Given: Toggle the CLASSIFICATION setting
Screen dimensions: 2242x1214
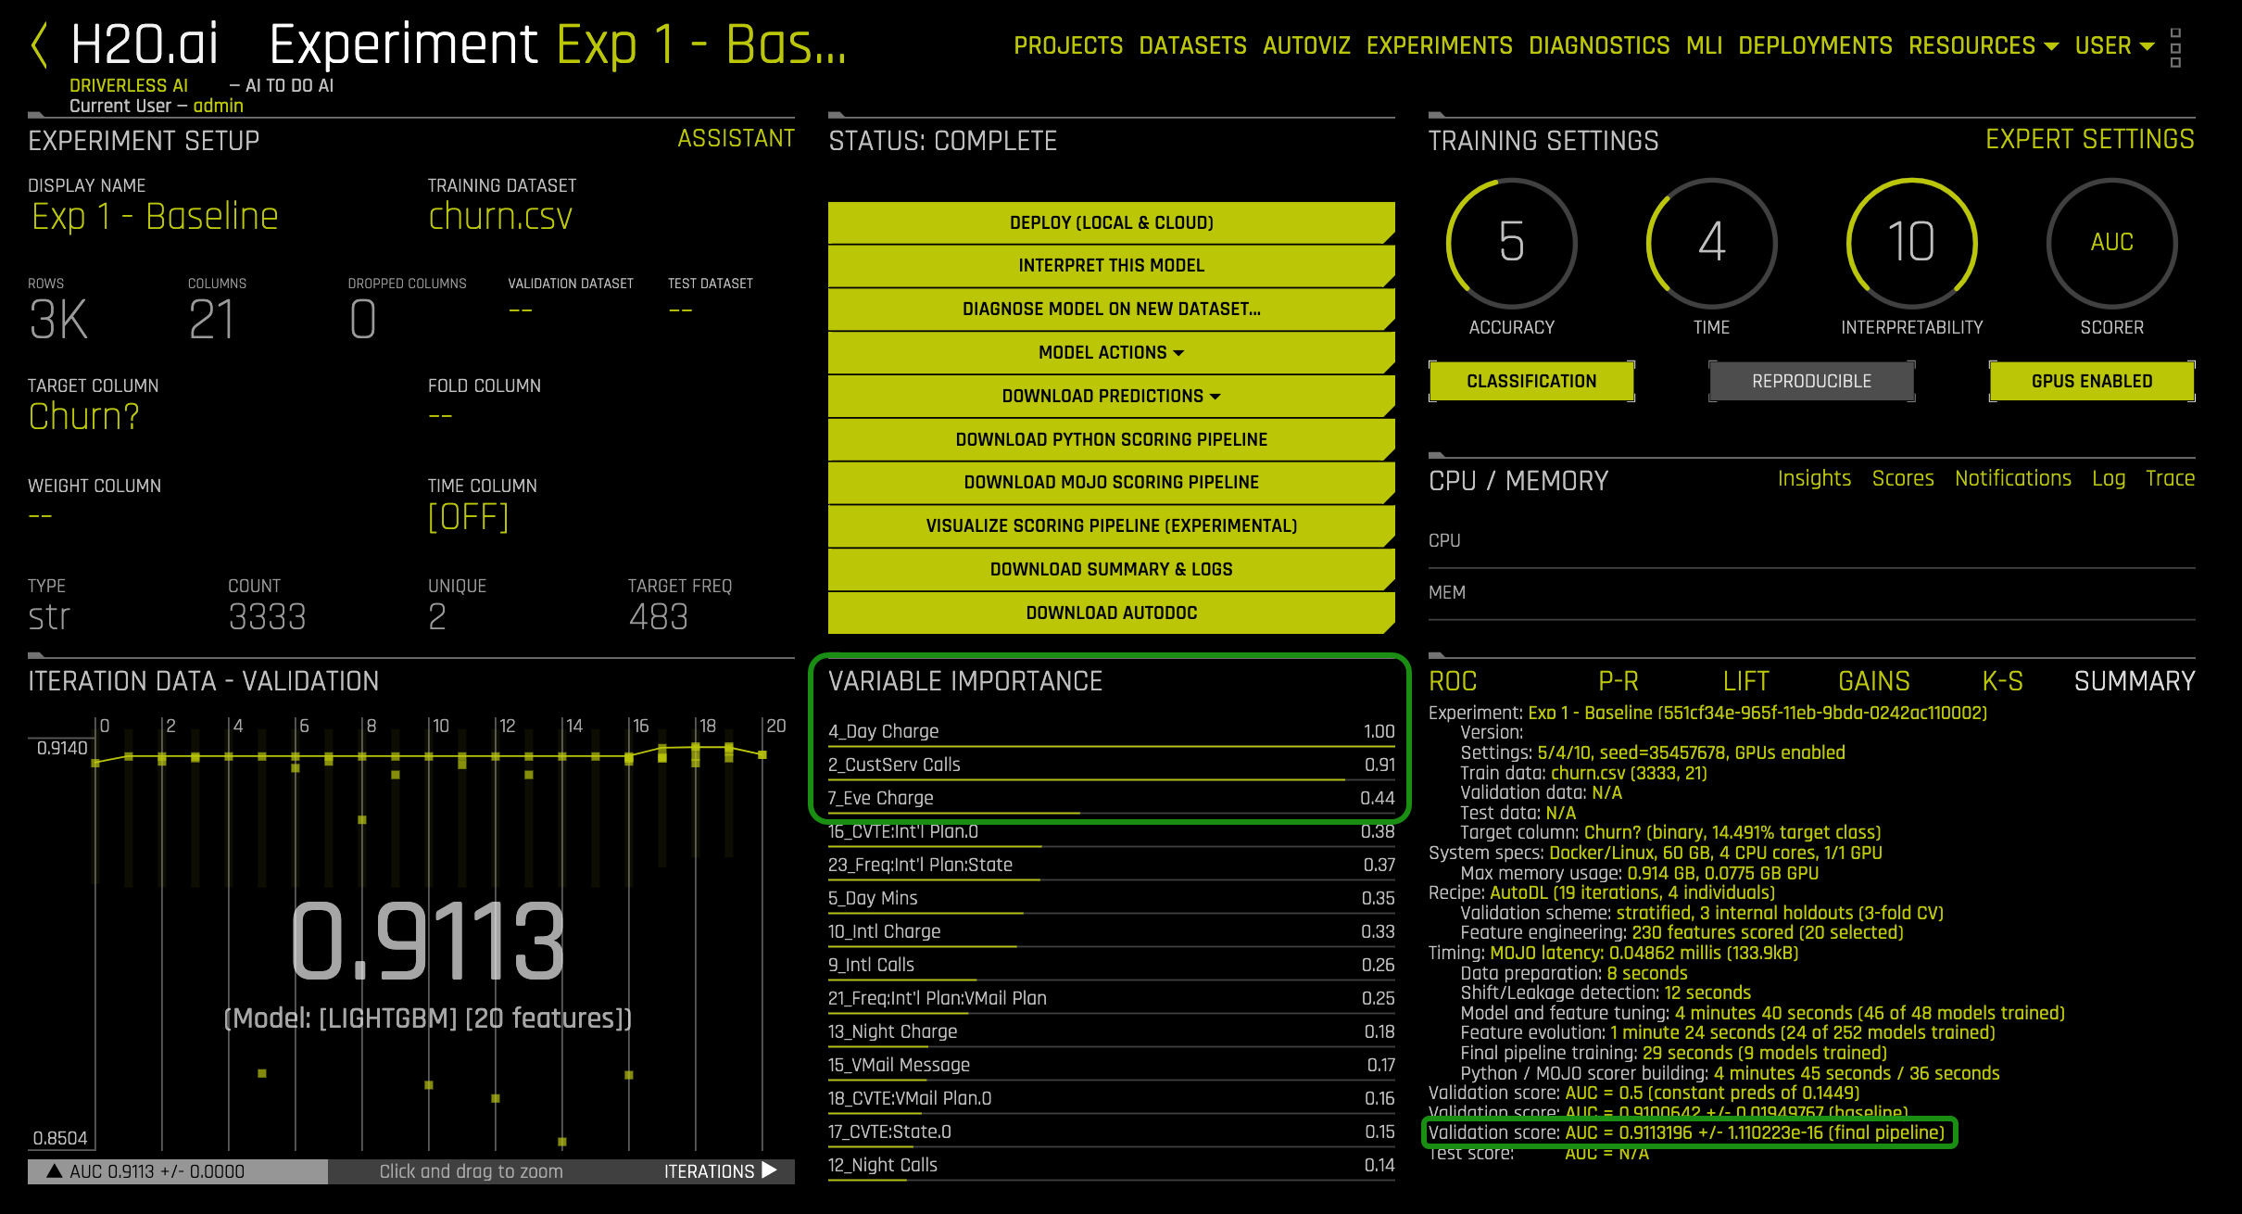Looking at the screenshot, I should pos(1531,381).
